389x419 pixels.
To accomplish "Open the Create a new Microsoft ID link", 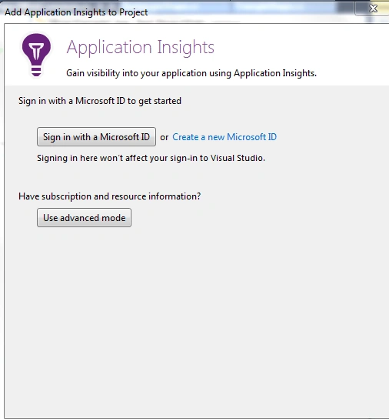I will click(x=224, y=137).
